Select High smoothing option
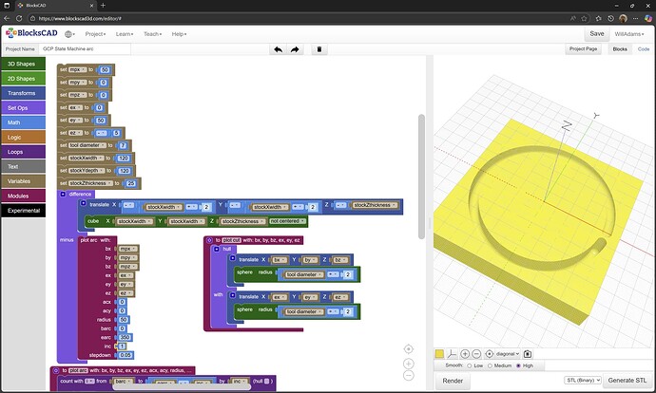 pyautogui.click(x=518, y=365)
